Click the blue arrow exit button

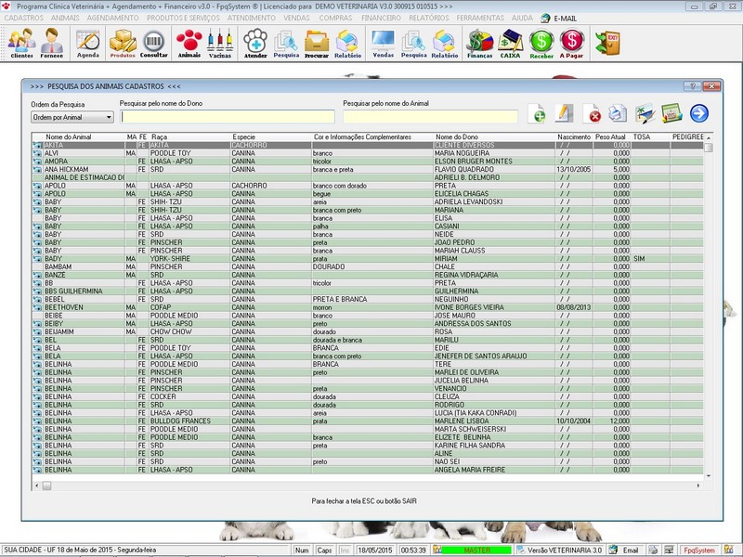tap(699, 113)
